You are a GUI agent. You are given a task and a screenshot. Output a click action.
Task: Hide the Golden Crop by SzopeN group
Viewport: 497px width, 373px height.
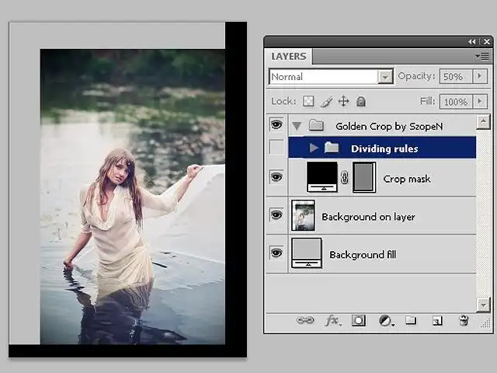coord(276,124)
